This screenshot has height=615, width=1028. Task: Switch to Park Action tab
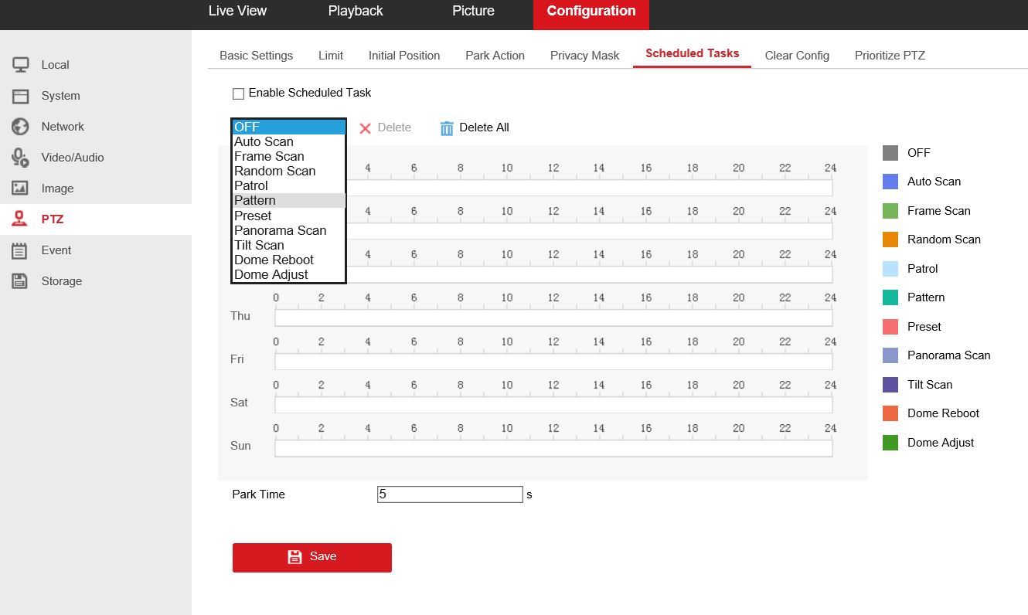(495, 56)
